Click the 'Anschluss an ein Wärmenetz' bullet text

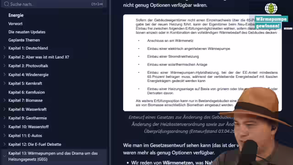(x=170, y=41)
